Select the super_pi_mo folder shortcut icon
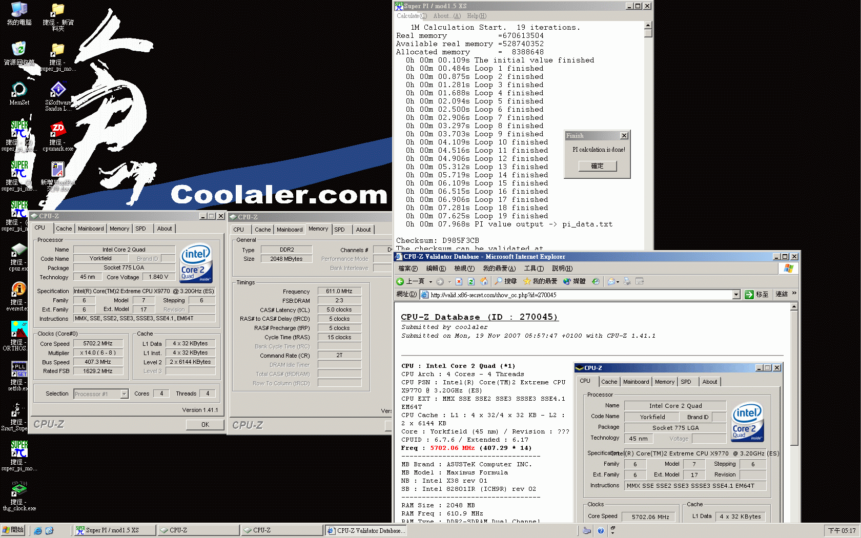 coord(58,56)
